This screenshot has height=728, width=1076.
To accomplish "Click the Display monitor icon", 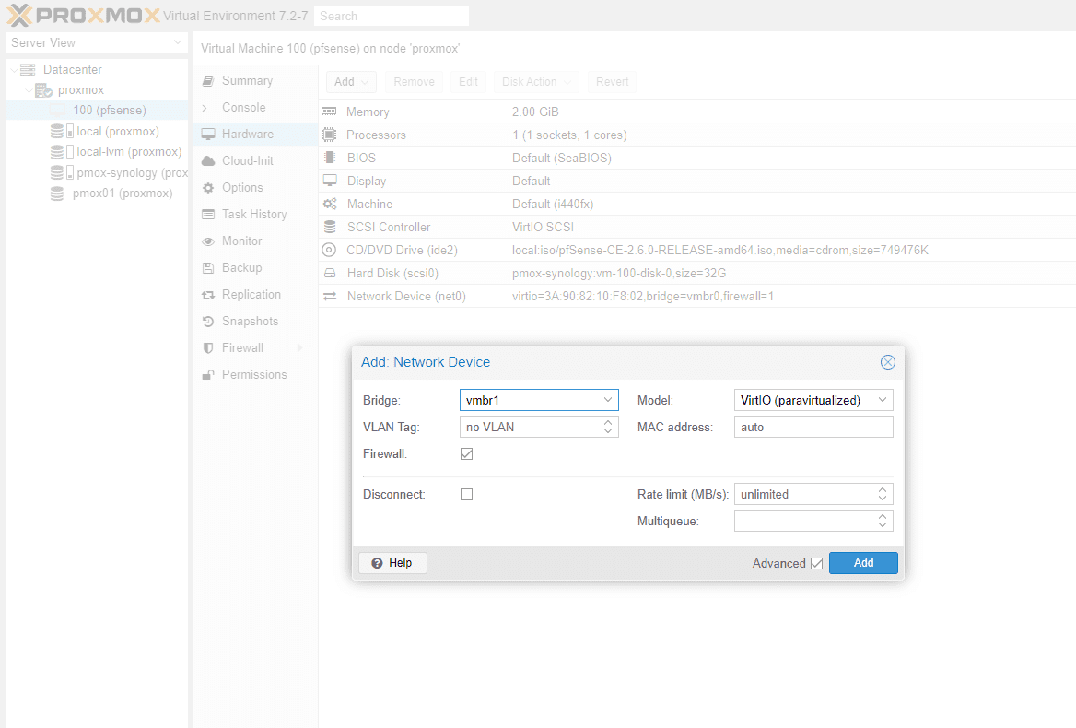I will (x=330, y=181).
